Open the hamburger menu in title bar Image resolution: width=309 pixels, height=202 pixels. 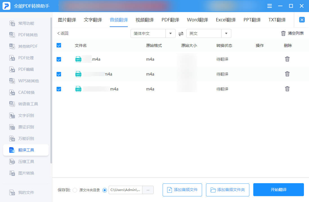pyautogui.click(x=269, y=6)
